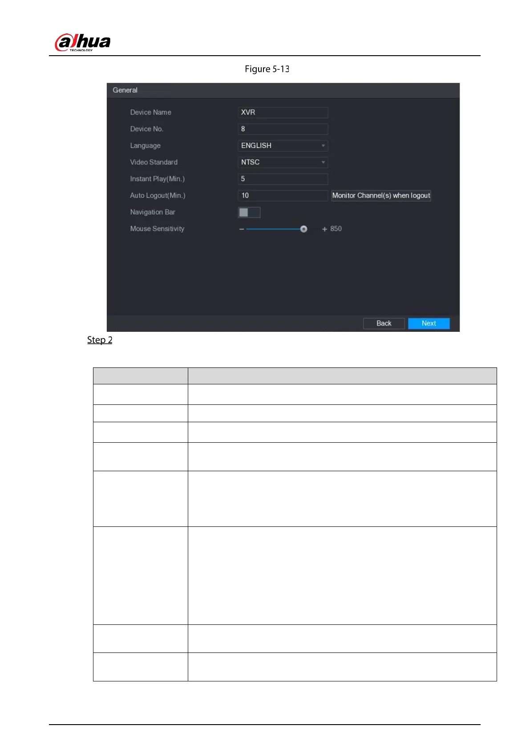530x750 pixels.
Task: Click the Device Name field showing XVR
Action: coord(283,112)
